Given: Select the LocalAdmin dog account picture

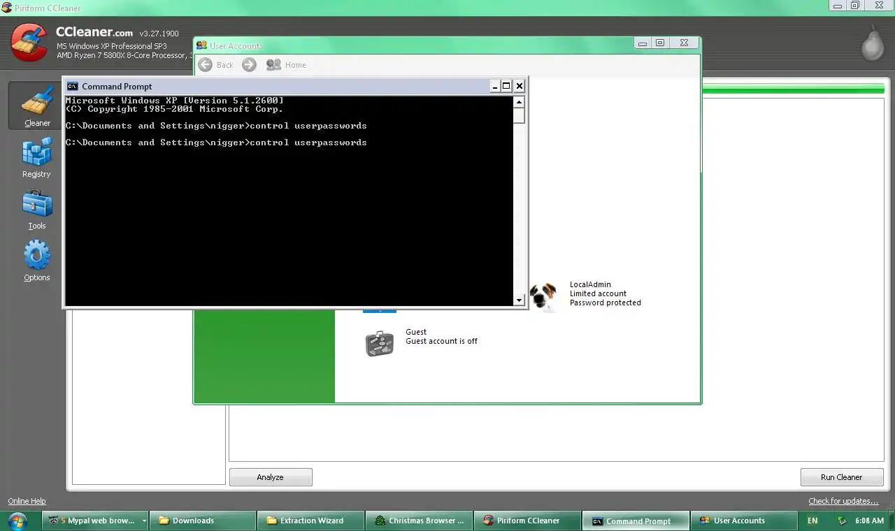Looking at the screenshot, I should point(543,296).
